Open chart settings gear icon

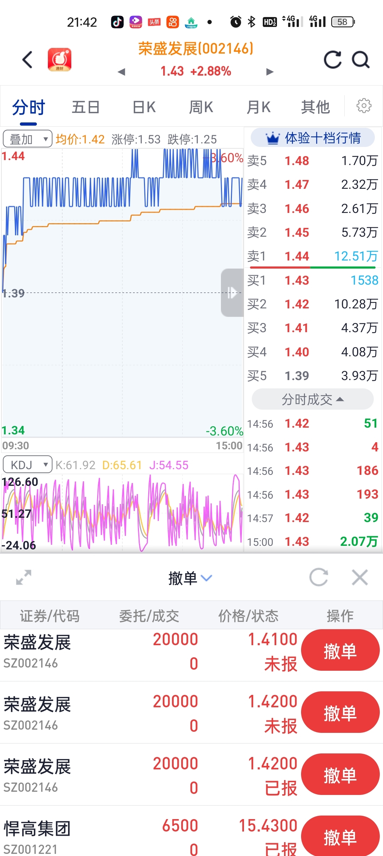[364, 106]
